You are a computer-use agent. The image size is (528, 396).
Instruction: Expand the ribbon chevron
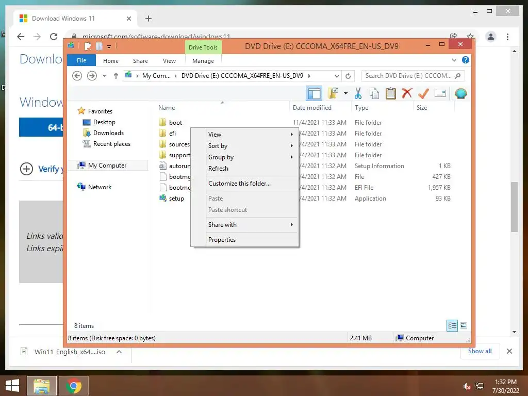(x=454, y=60)
